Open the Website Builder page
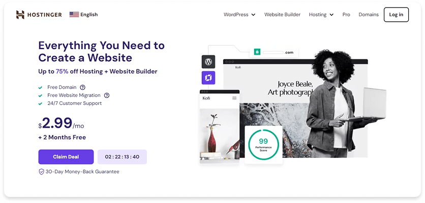This screenshot has height=203, width=425. point(282,15)
